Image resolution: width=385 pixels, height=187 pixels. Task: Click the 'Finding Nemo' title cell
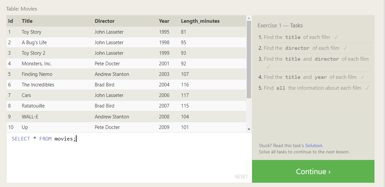[x=37, y=74]
